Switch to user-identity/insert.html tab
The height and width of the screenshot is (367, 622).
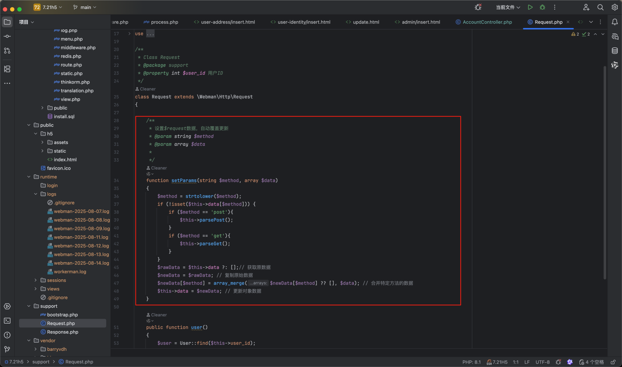[x=300, y=22]
